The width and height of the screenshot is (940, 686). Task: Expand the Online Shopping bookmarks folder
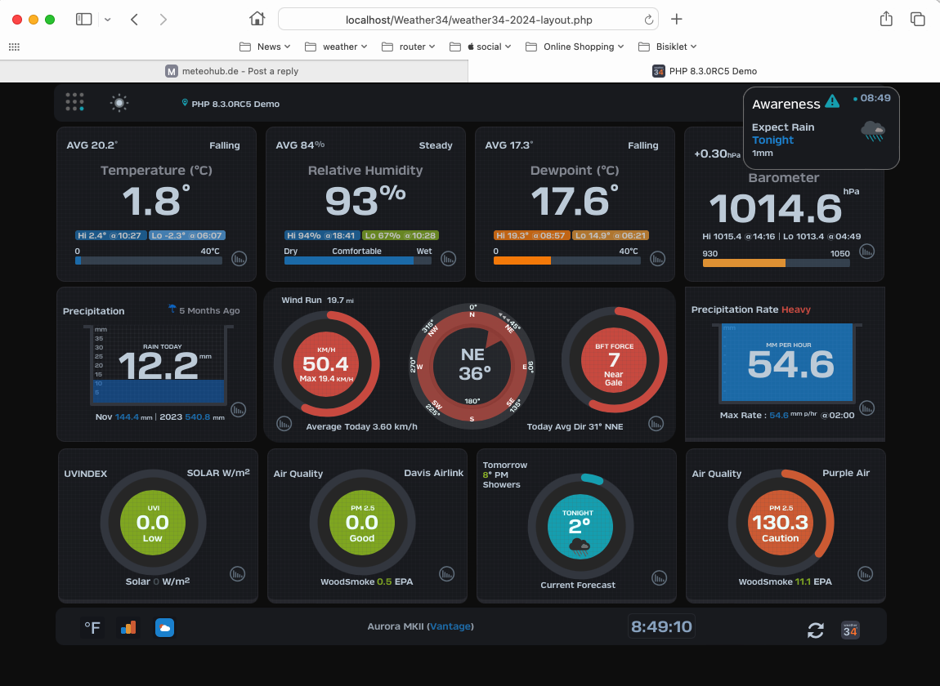pos(575,47)
